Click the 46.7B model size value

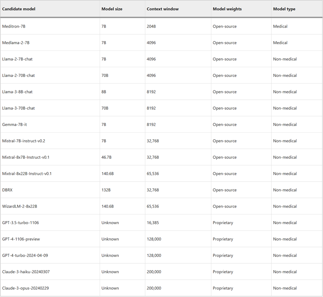coord(106,157)
